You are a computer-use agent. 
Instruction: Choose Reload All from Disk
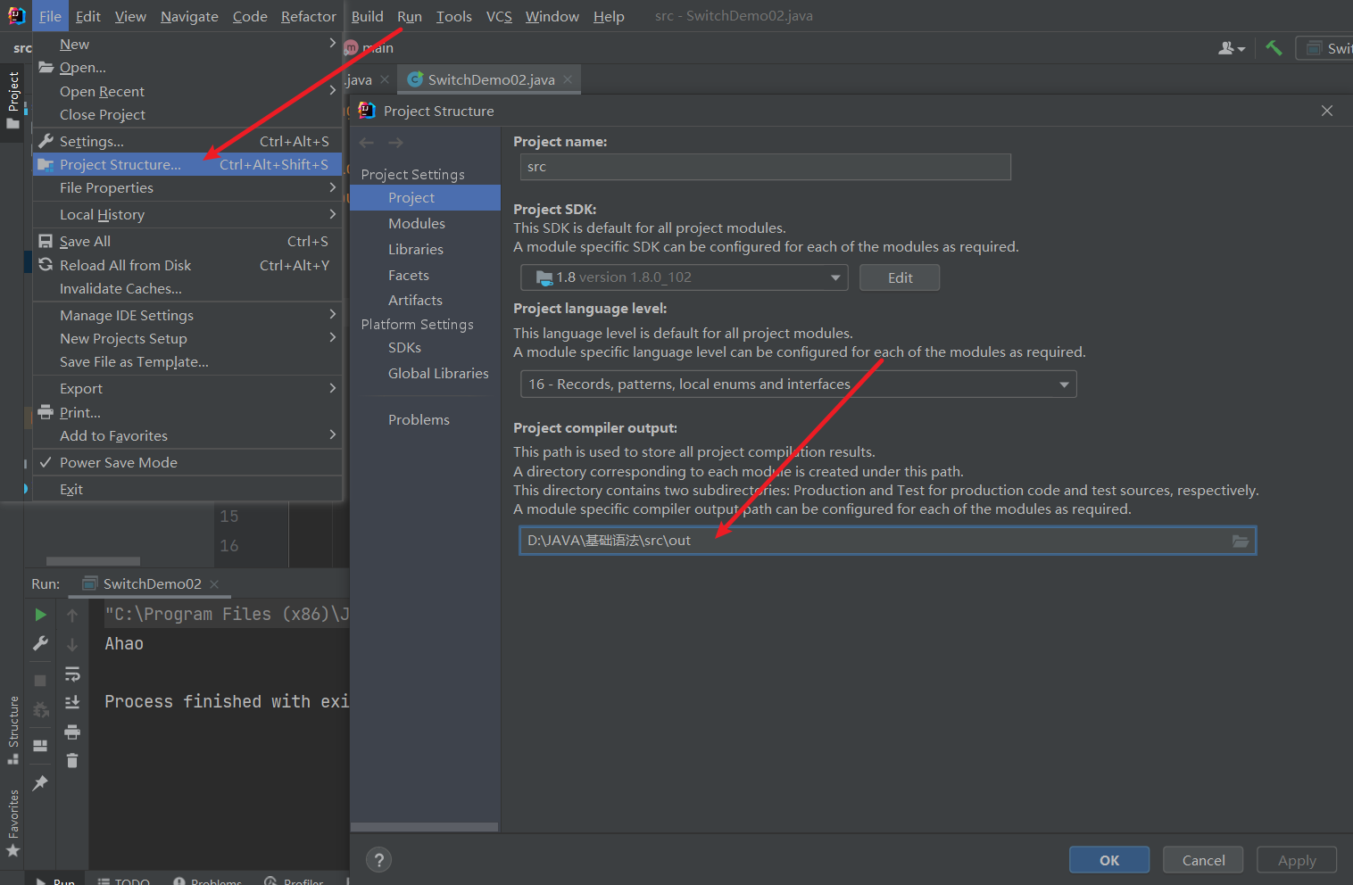(187, 265)
